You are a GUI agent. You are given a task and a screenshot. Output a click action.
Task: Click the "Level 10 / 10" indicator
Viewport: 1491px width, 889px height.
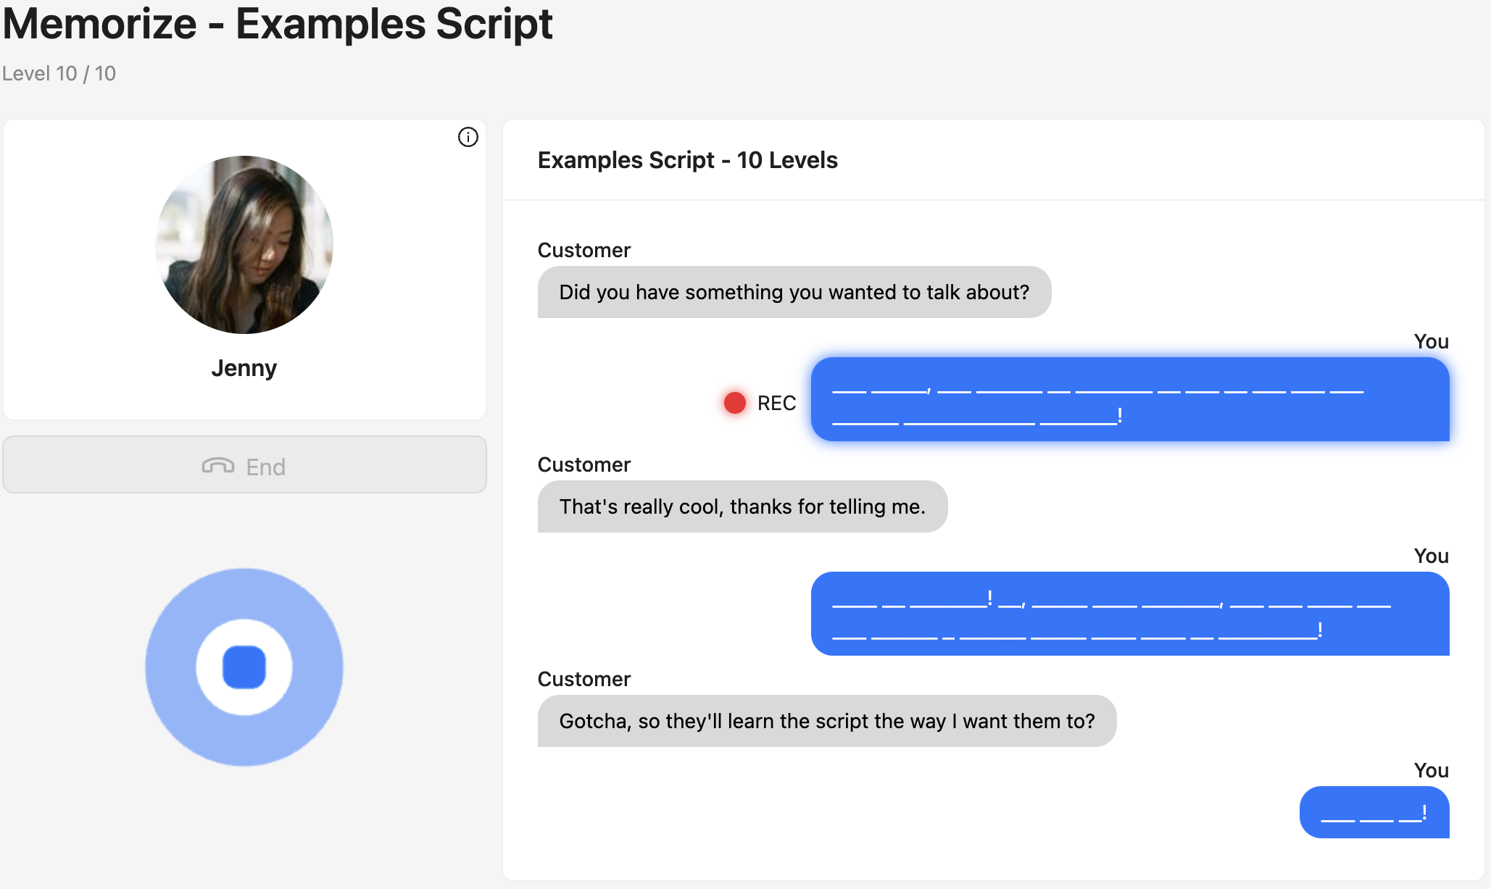[59, 73]
